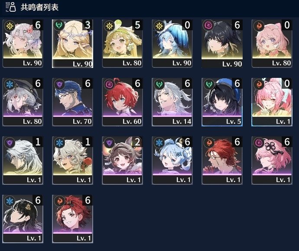Click the snowflake icon on Lv. 80 hat character
Screen dimensions: 299x251
click(x=10, y=84)
